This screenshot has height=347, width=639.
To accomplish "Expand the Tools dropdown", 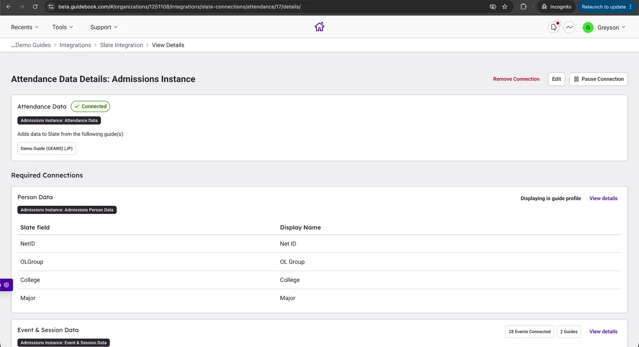I will point(63,27).
